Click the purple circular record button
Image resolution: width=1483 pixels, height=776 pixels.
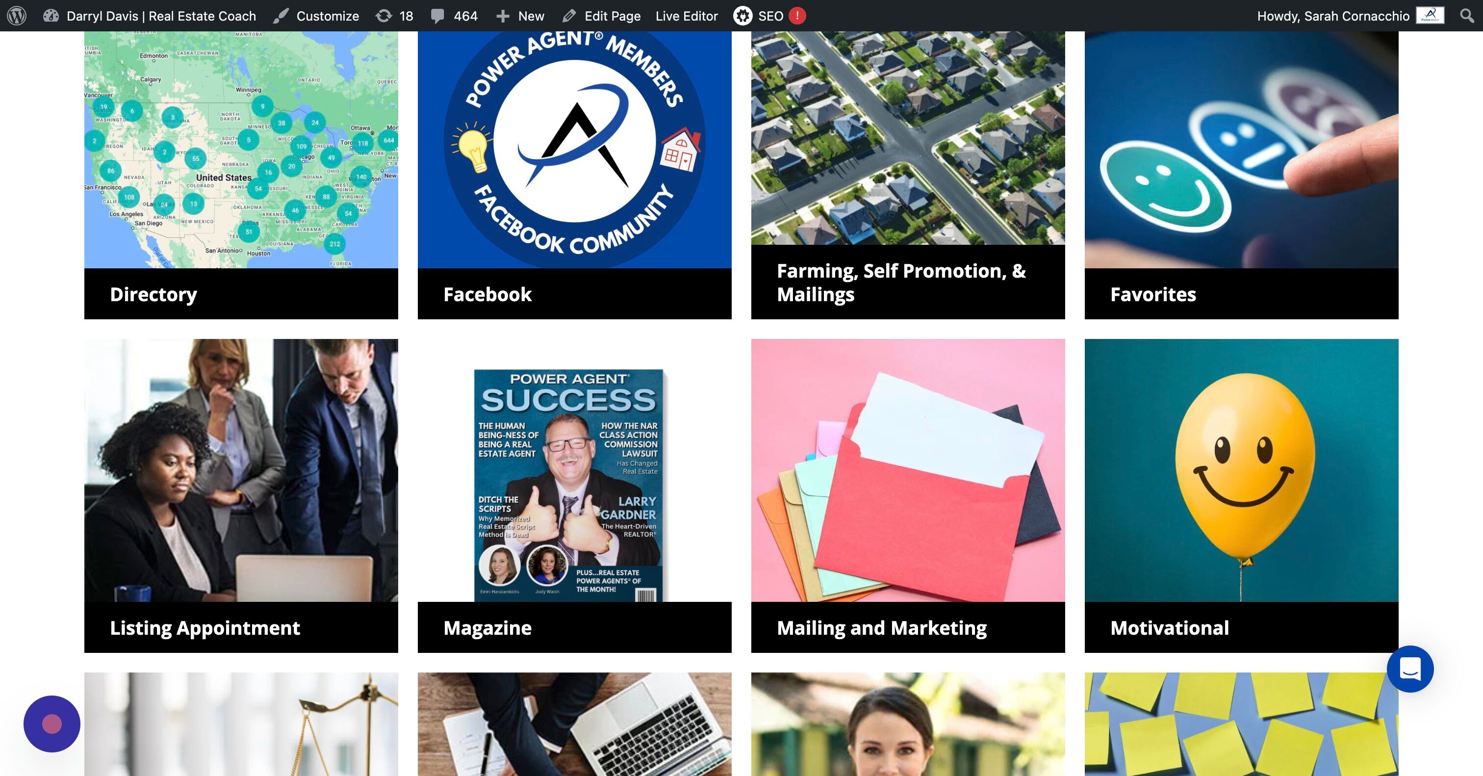click(x=52, y=724)
